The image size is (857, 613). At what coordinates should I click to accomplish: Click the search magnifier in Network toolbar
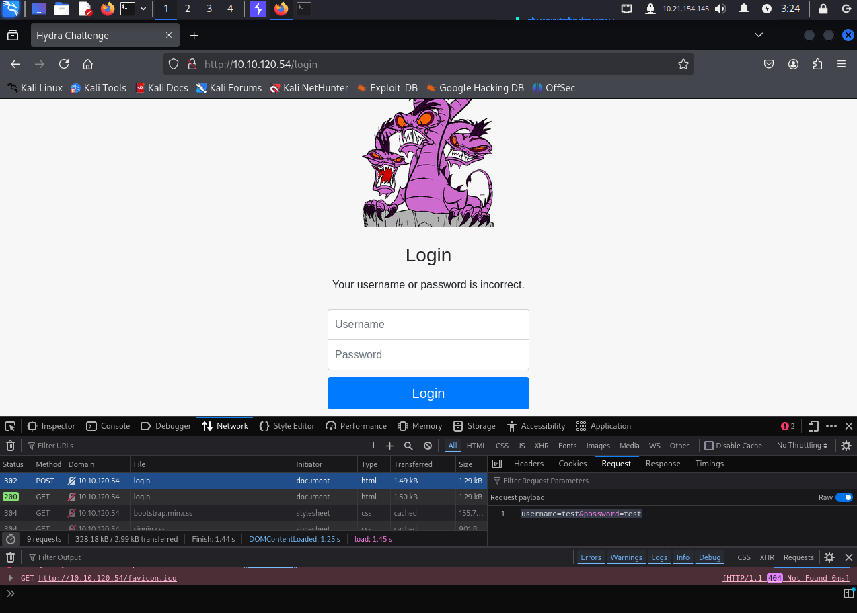coord(408,446)
